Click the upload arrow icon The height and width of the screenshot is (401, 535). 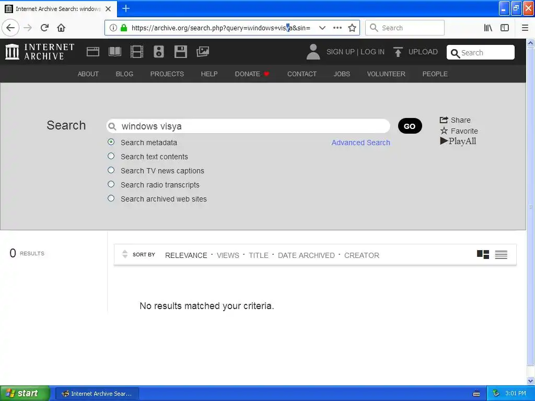point(398,52)
